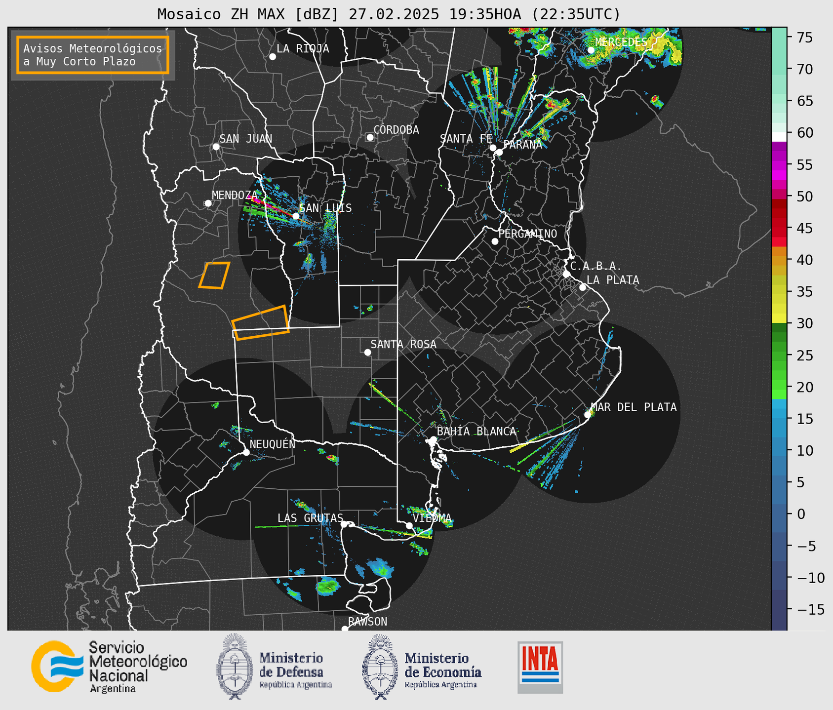Select the Mercedes city marker

pos(591,50)
